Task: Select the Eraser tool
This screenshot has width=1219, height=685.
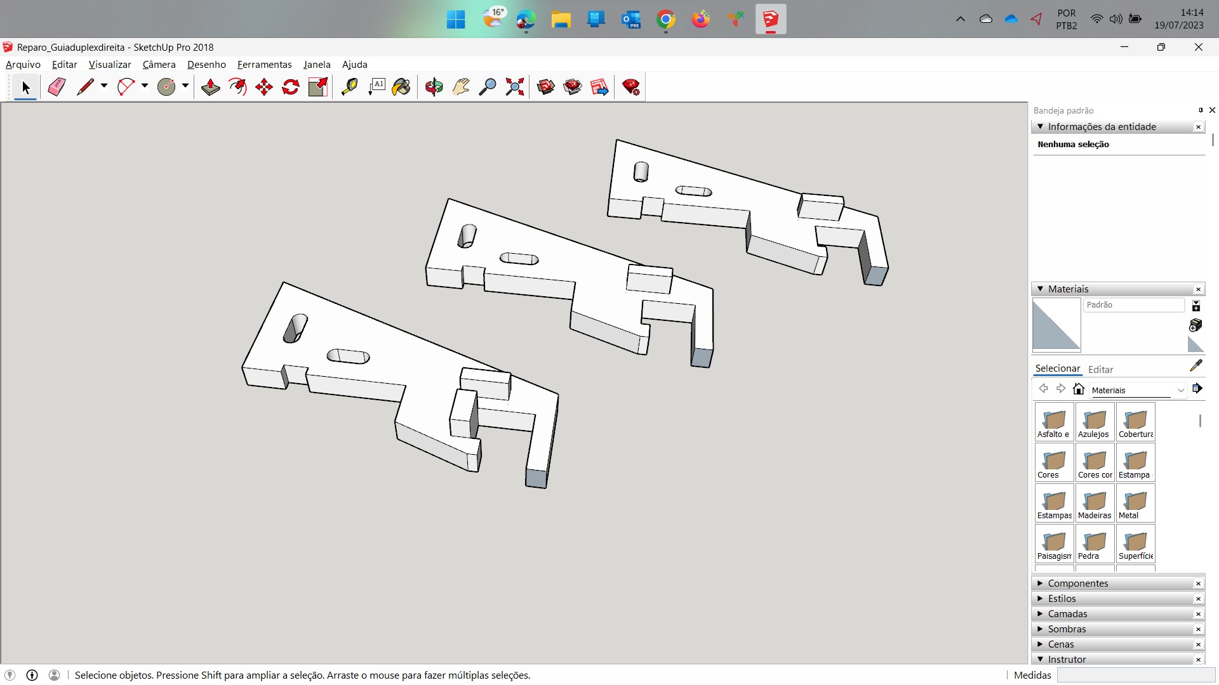Action: point(57,87)
